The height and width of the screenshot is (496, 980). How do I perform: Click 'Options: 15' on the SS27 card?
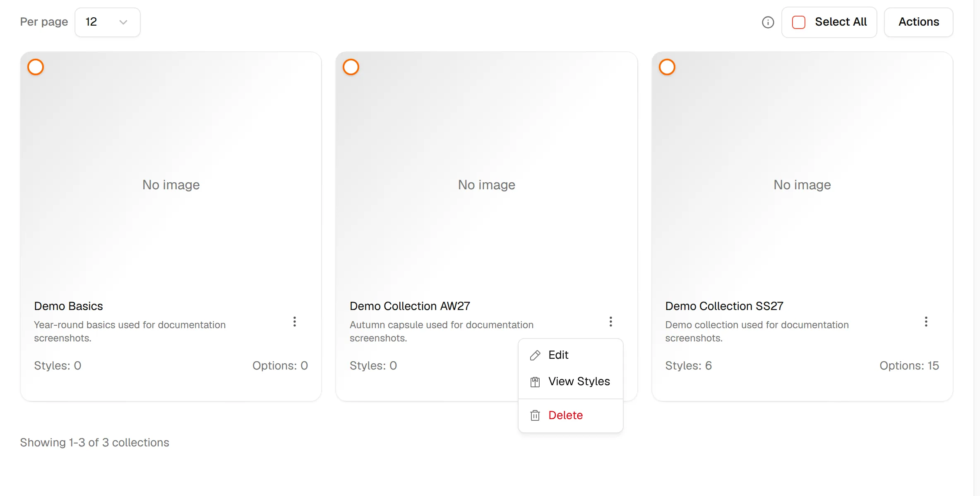909,366
